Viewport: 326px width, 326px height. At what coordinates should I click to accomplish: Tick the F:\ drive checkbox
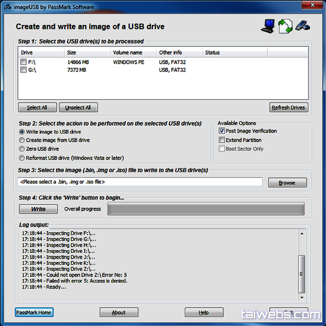[24, 63]
